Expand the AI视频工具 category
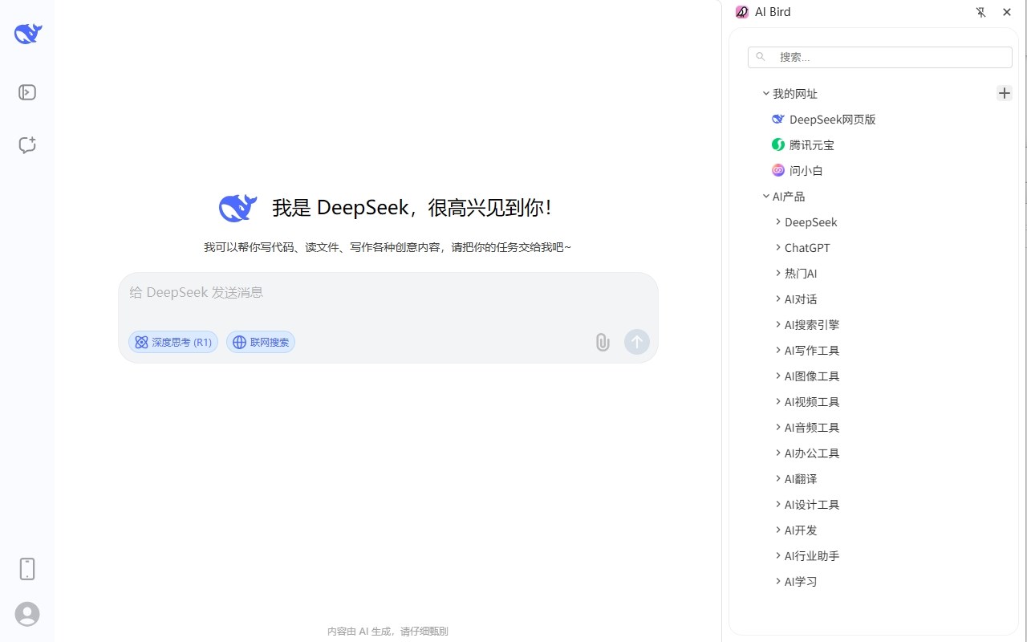1027x642 pixels. [778, 402]
